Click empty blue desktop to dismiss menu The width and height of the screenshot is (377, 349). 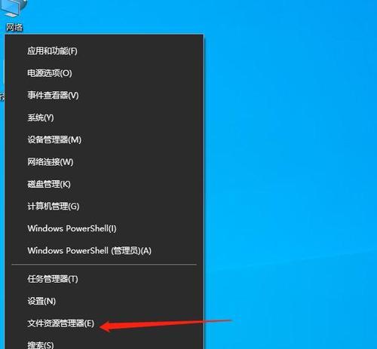pos(289,151)
